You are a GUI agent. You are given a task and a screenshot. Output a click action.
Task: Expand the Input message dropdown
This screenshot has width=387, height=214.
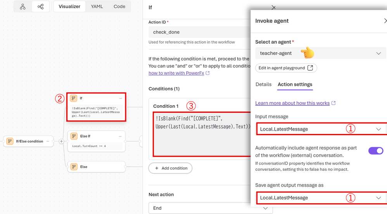tap(320, 129)
